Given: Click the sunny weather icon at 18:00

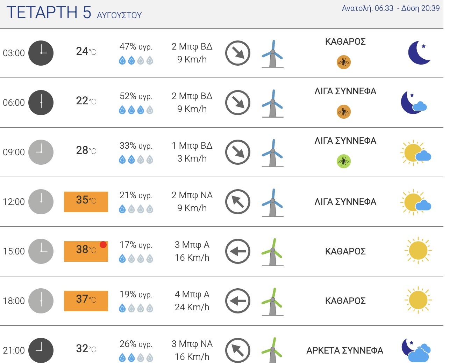Looking at the screenshot, I should pyautogui.click(x=418, y=301).
